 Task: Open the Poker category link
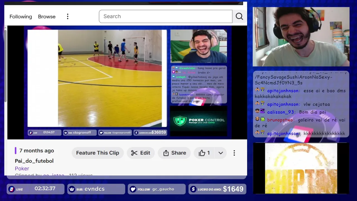pos(22,168)
